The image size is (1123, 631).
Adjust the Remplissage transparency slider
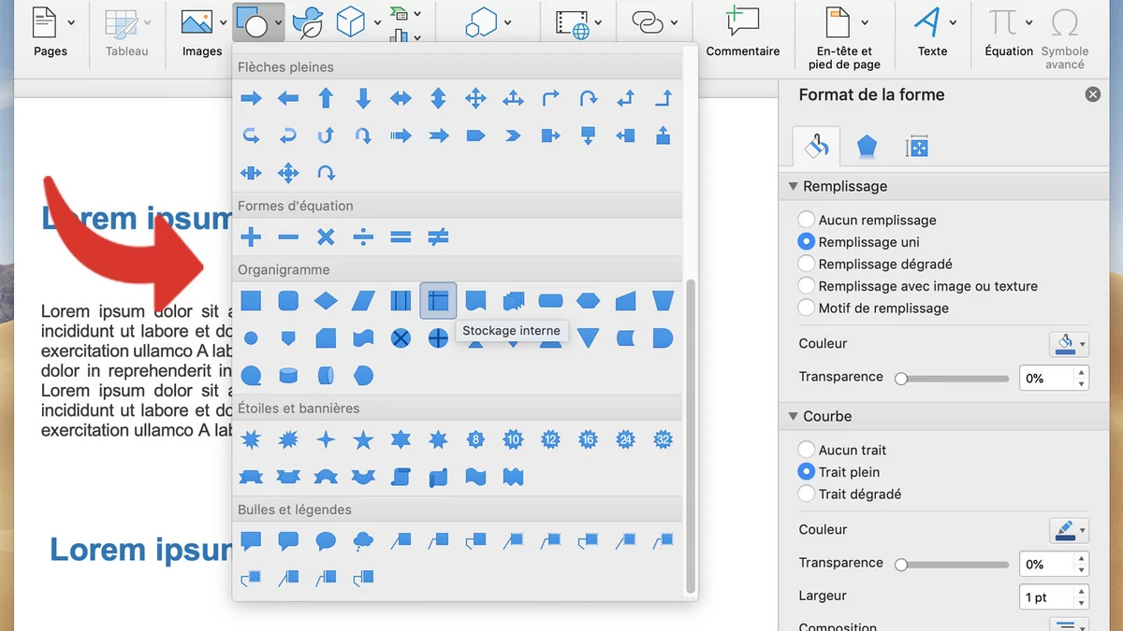pyautogui.click(x=952, y=379)
